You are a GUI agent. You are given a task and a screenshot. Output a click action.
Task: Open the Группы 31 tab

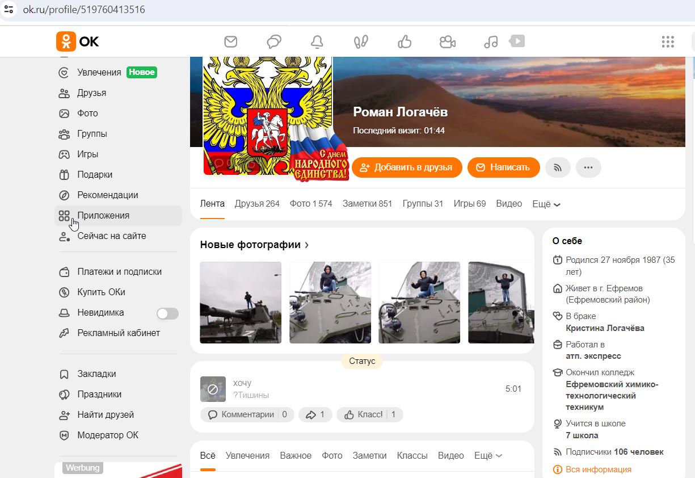click(x=423, y=204)
